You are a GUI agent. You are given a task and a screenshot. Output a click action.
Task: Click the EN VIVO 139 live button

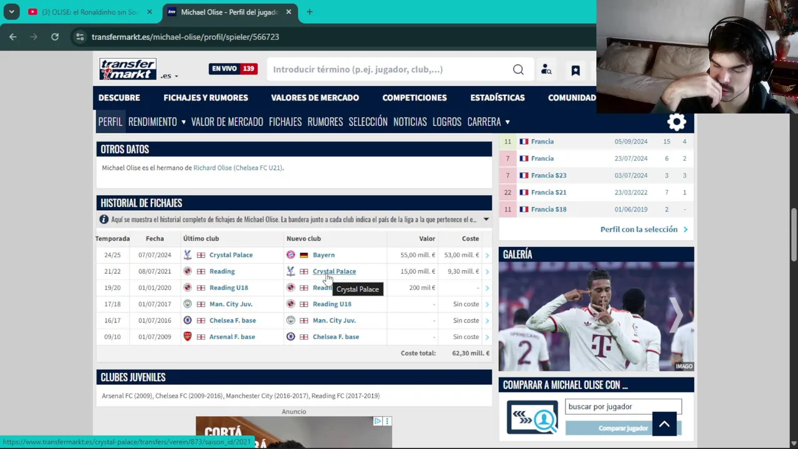(x=233, y=69)
